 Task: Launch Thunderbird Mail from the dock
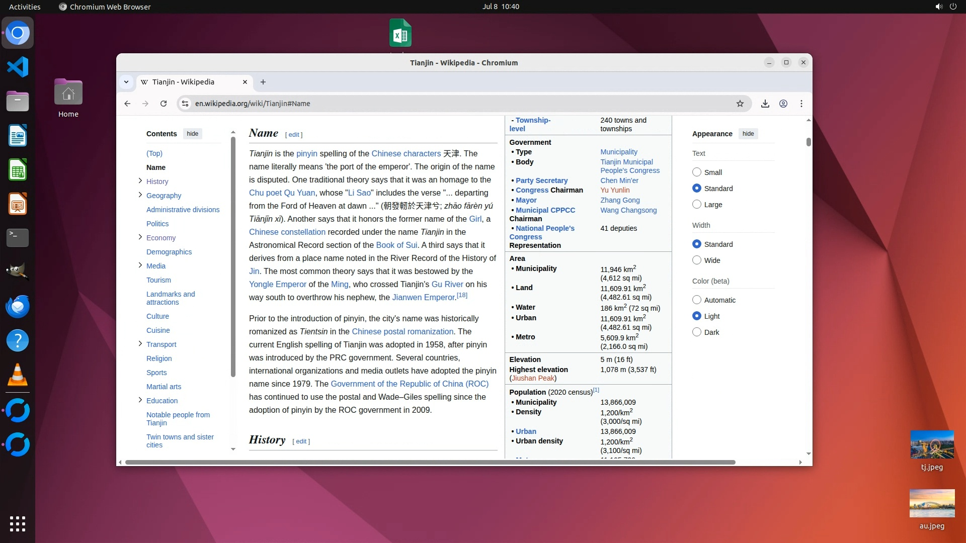point(18,306)
